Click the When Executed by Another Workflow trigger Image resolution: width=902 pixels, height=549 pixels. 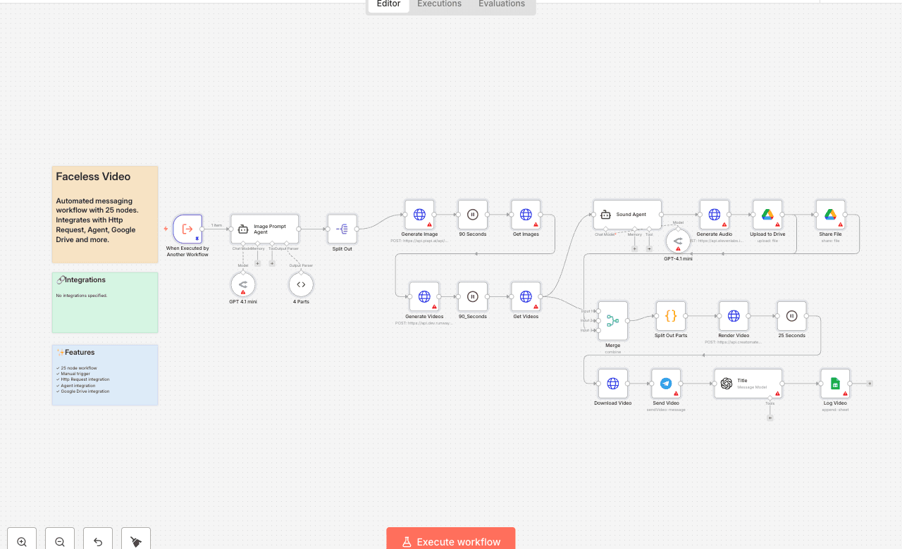pyautogui.click(x=187, y=229)
